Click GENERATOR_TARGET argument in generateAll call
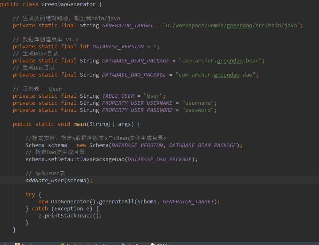This screenshot has width=319, height=245. pyautogui.click(x=188, y=202)
